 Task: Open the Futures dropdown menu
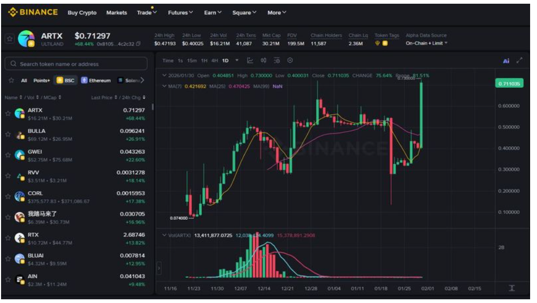pos(181,13)
